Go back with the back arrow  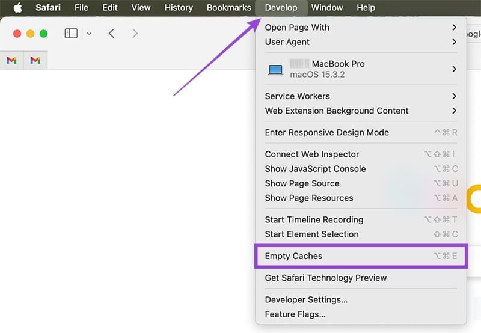click(111, 33)
